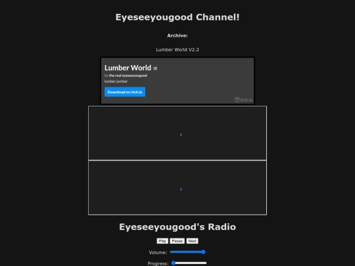Click the Lumber World V2.2 text

(177, 49)
